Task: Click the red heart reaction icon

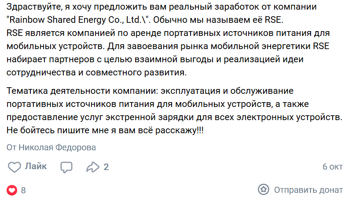Action: 12,190
